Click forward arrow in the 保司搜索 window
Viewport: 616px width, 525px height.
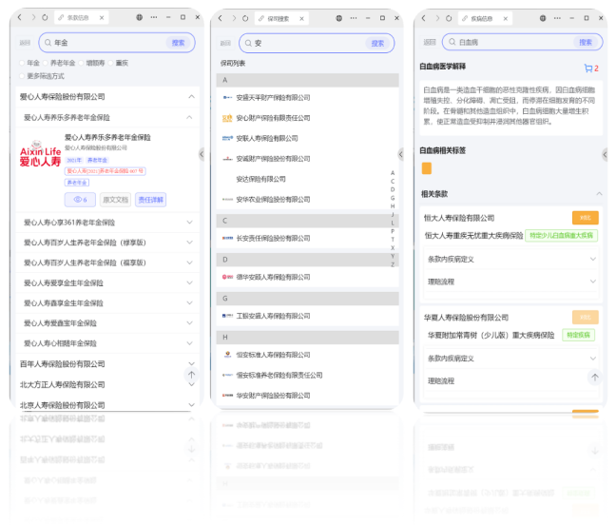pyautogui.click(x=234, y=18)
